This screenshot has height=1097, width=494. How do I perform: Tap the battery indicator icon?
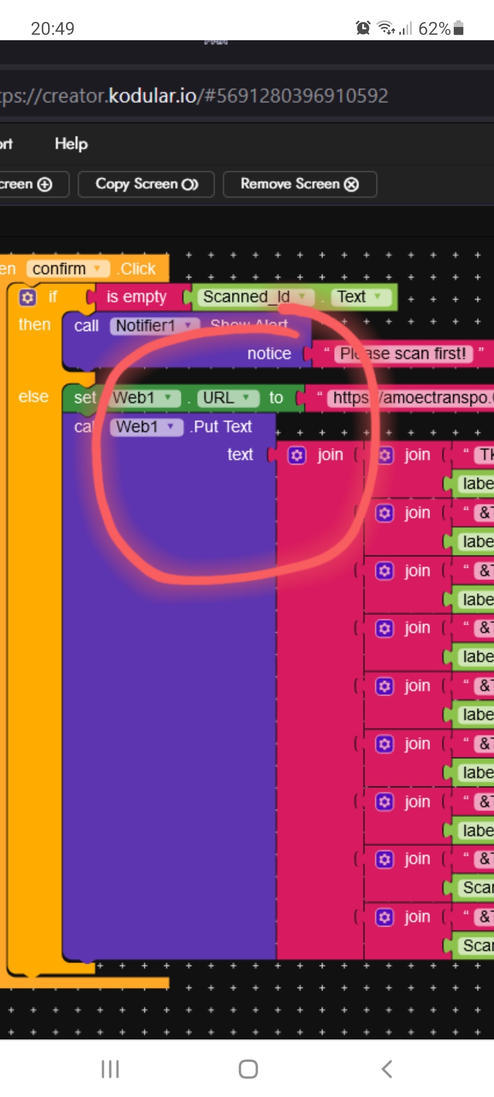pyautogui.click(x=459, y=28)
